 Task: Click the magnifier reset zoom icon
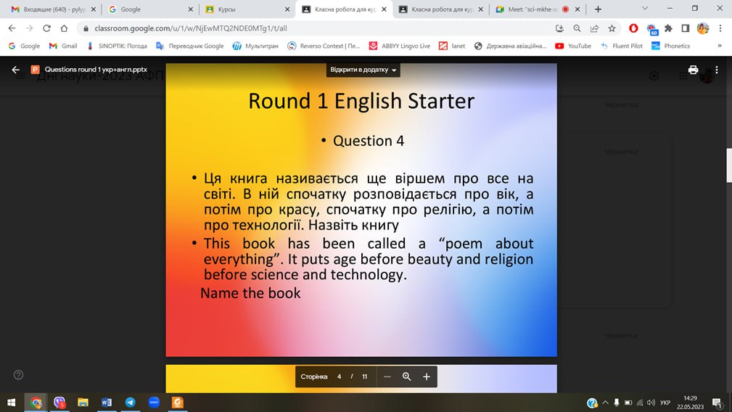pyautogui.click(x=407, y=376)
